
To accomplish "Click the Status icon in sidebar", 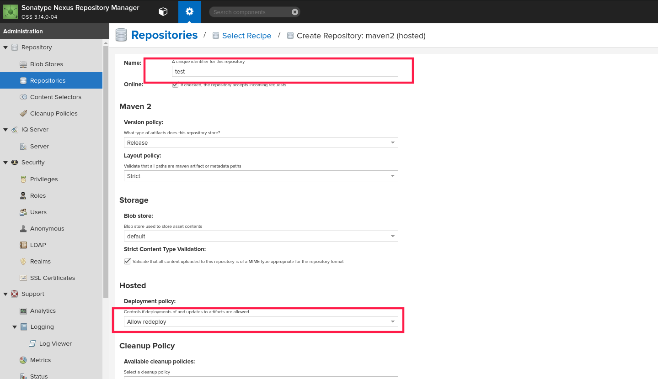I will (x=23, y=376).
